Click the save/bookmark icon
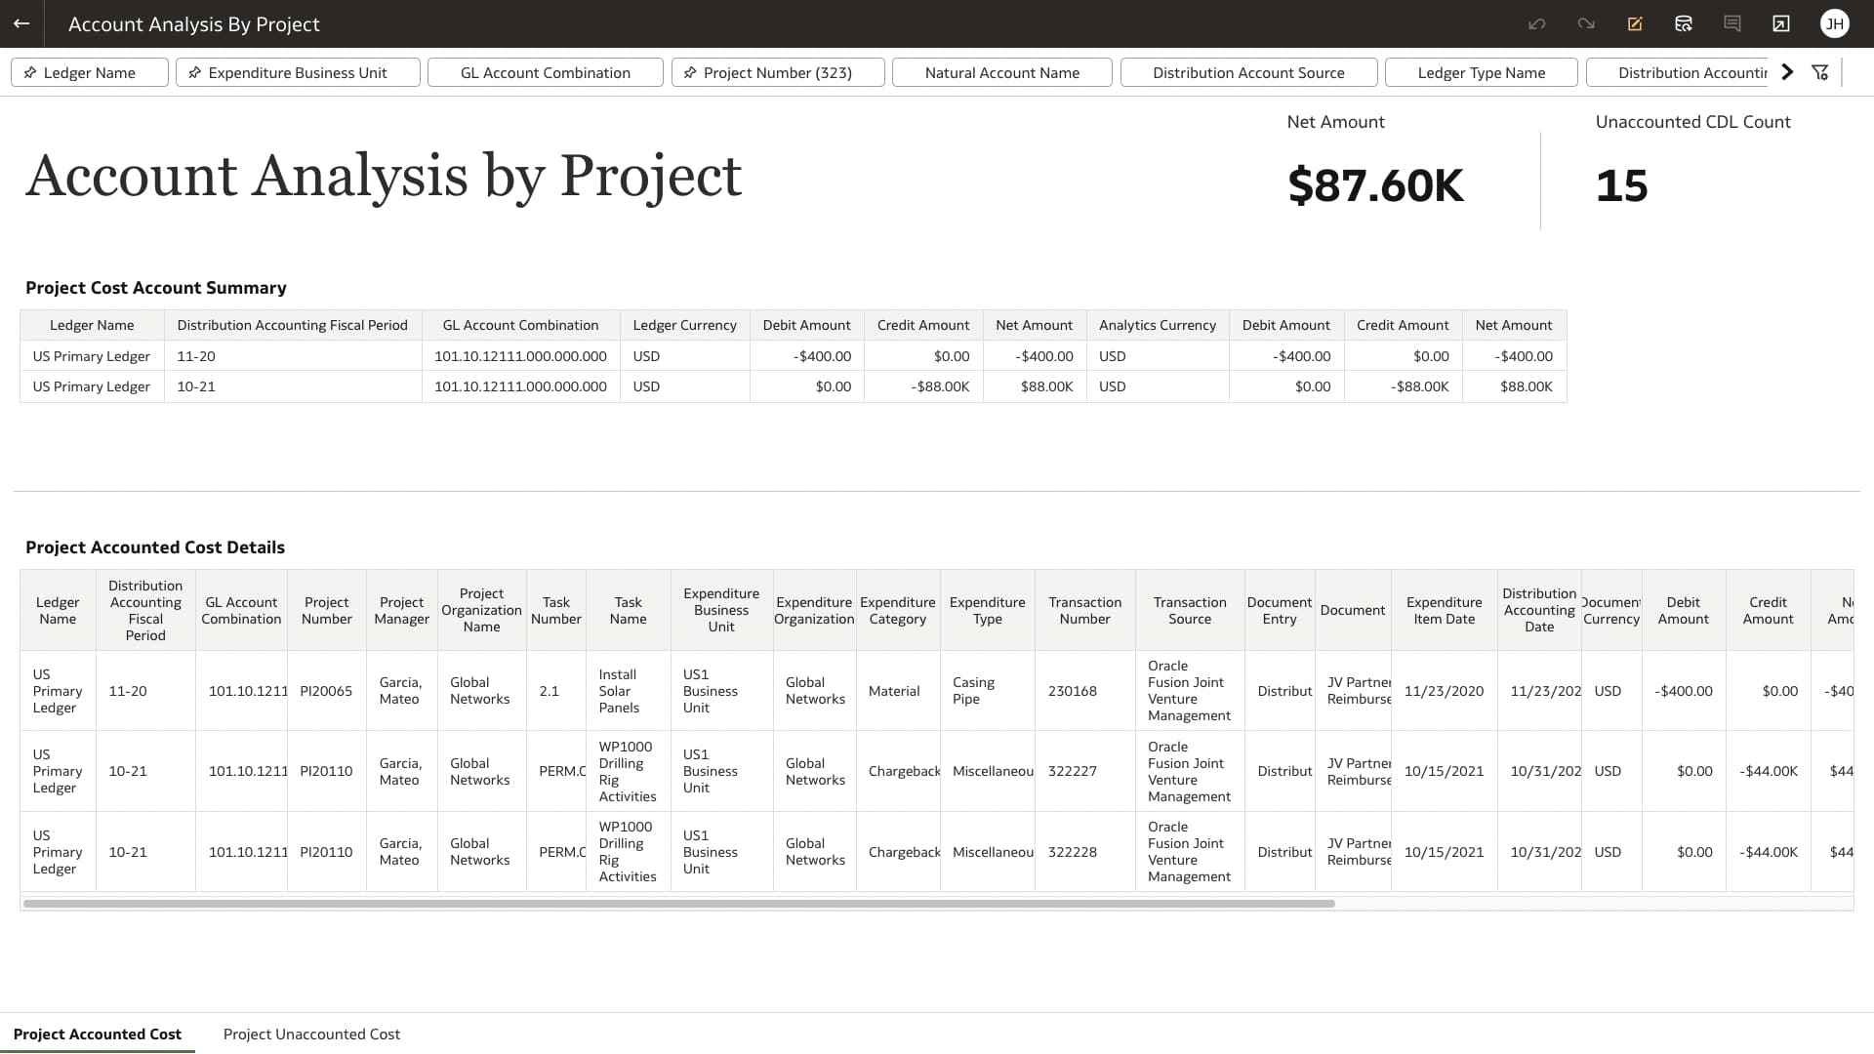The width and height of the screenshot is (1874, 1054). pos(1636,23)
